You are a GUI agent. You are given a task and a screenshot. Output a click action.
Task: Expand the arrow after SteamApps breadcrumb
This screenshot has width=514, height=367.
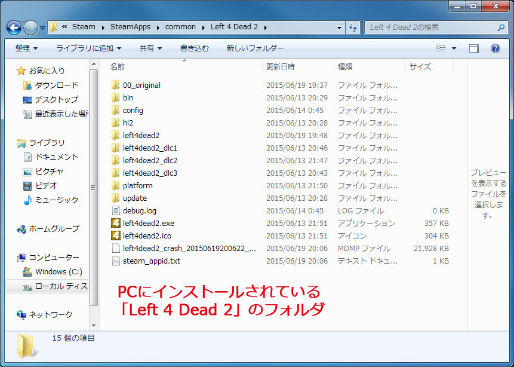pos(158,27)
